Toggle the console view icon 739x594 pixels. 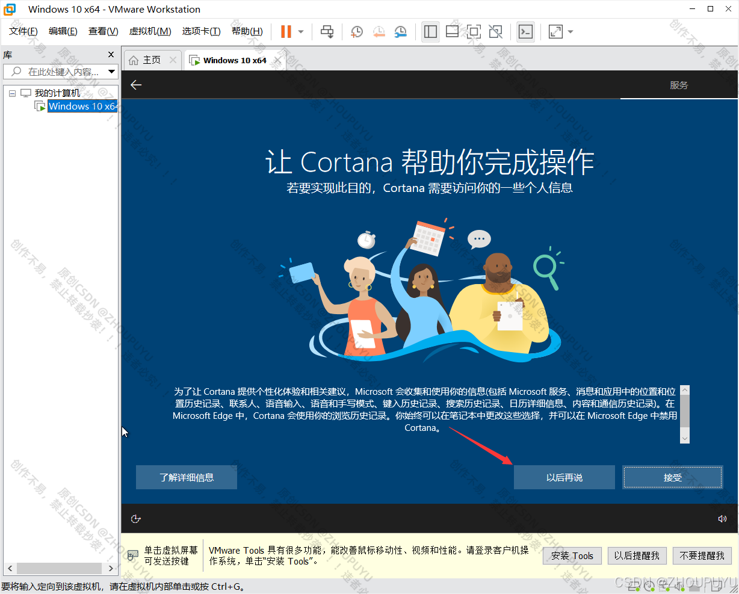click(x=525, y=31)
